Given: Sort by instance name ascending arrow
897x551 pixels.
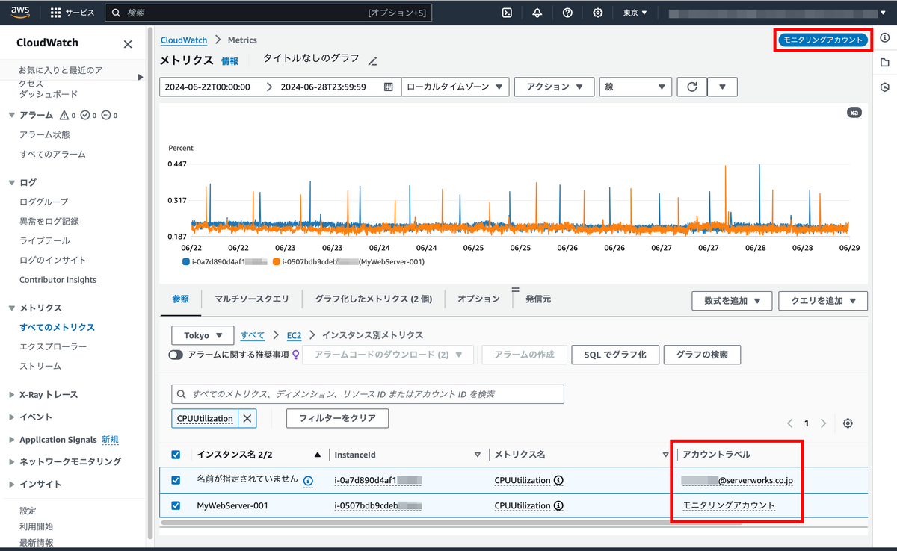Looking at the screenshot, I should [x=318, y=454].
